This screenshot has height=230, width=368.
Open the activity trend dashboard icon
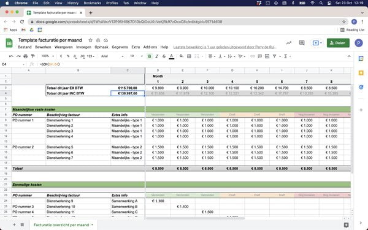pyautogui.click(x=289, y=43)
